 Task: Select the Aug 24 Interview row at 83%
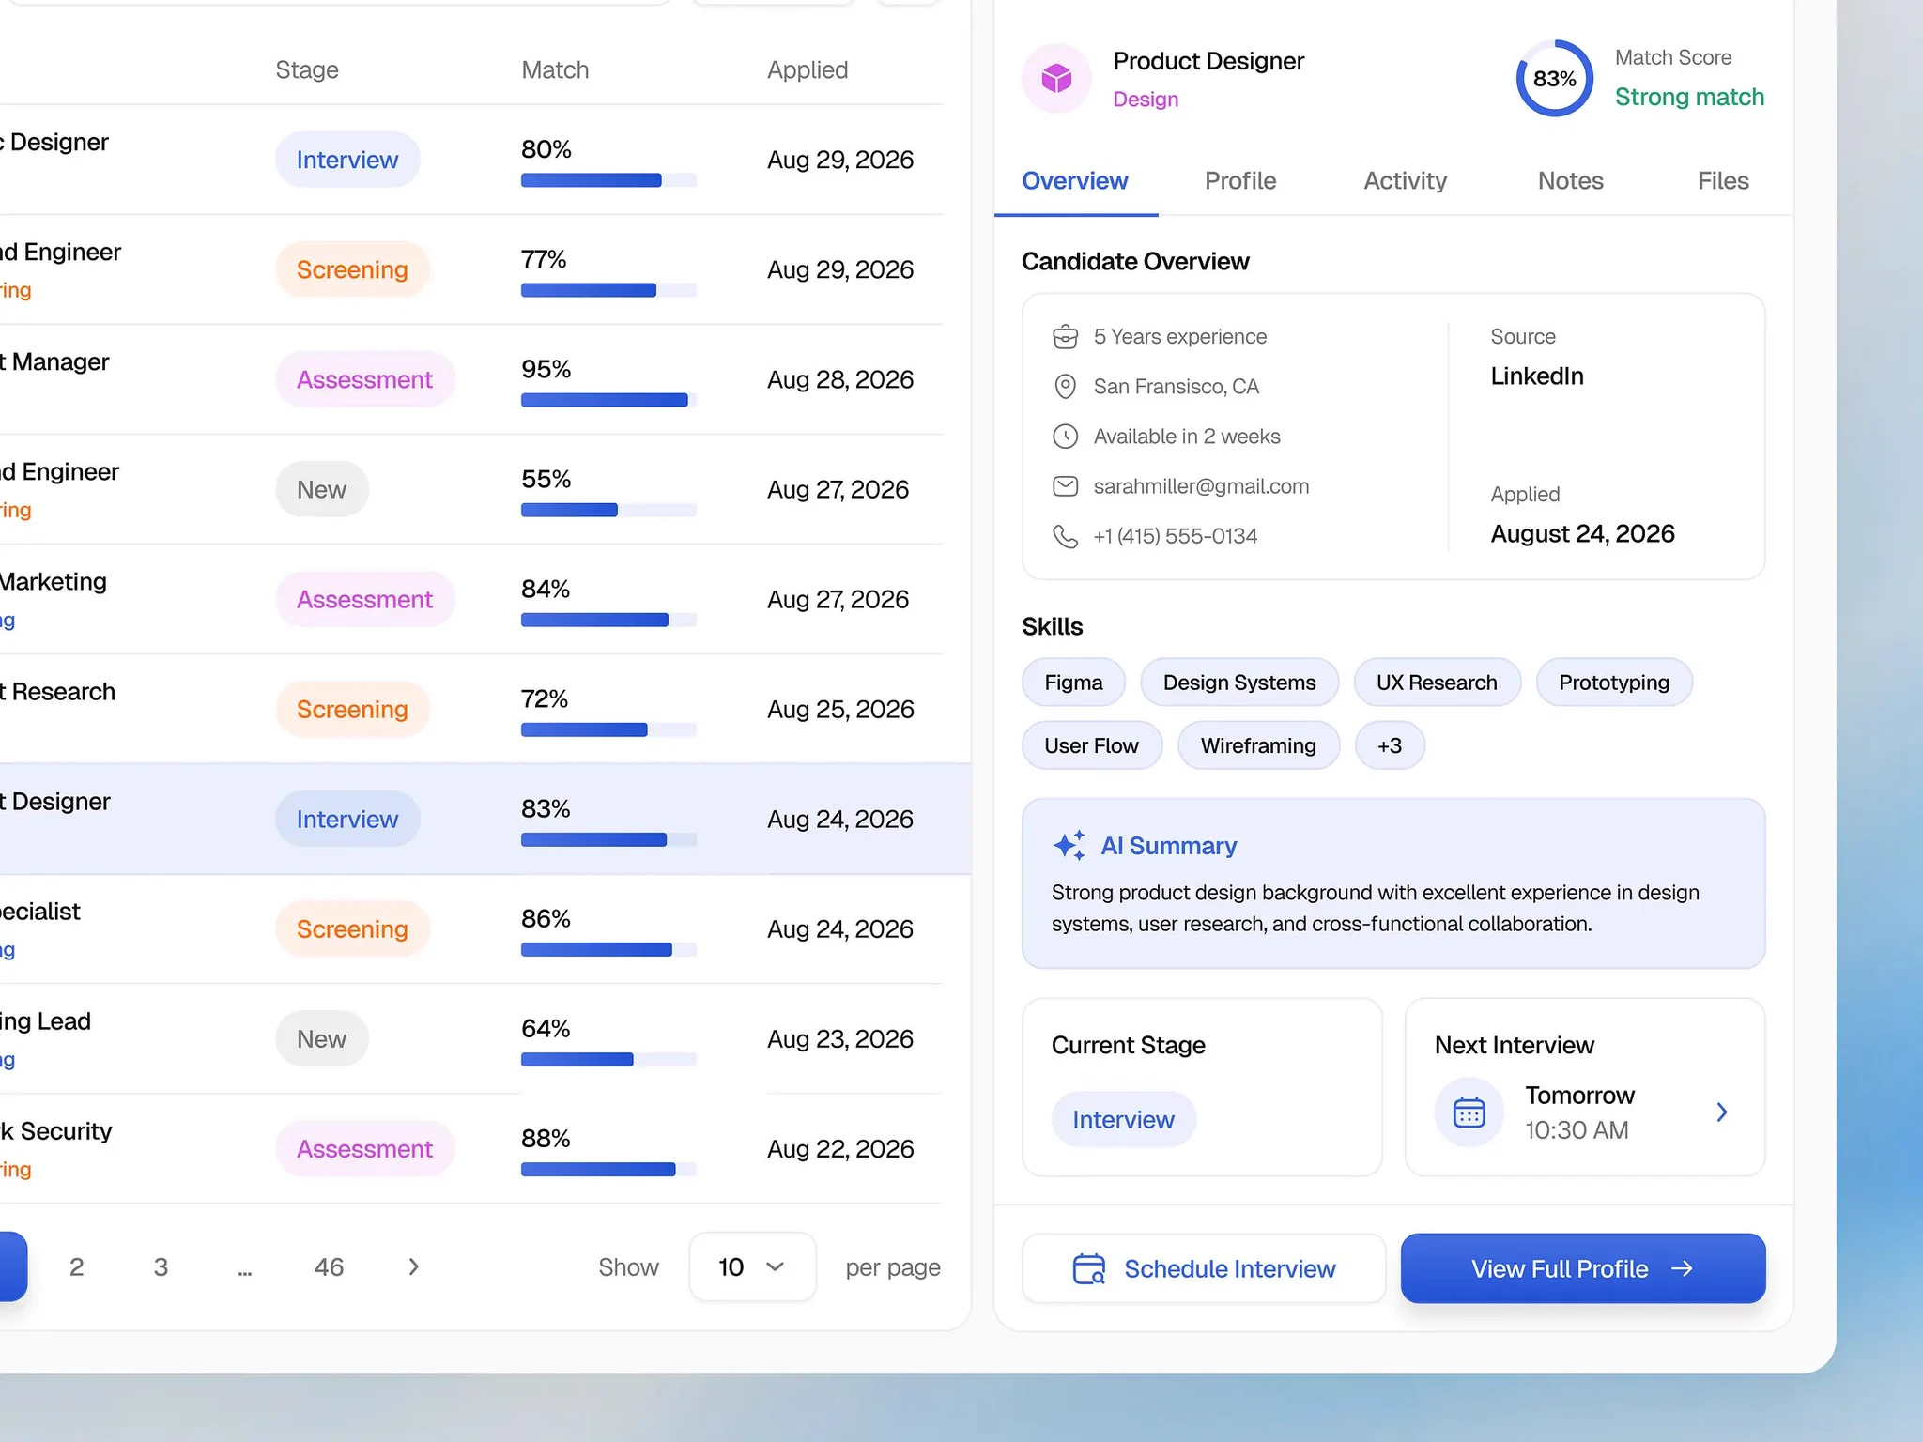point(485,819)
